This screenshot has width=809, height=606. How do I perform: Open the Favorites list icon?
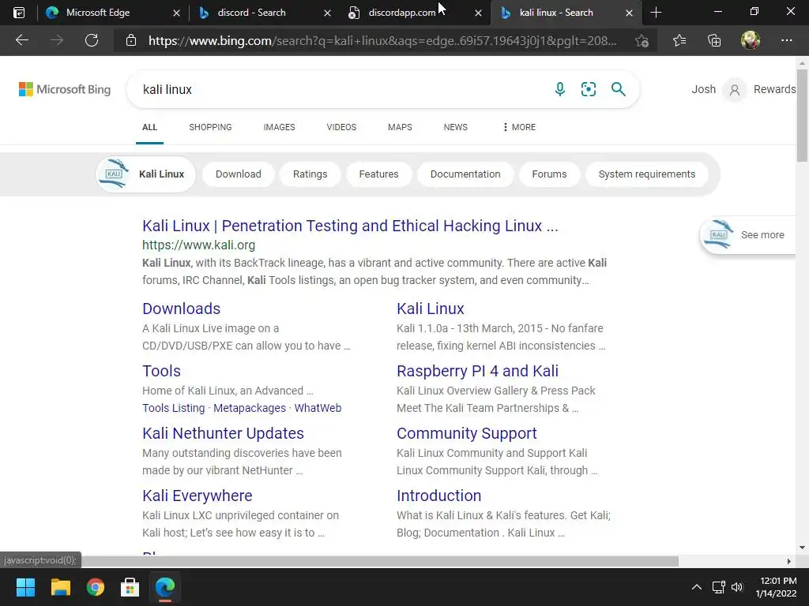(x=679, y=40)
